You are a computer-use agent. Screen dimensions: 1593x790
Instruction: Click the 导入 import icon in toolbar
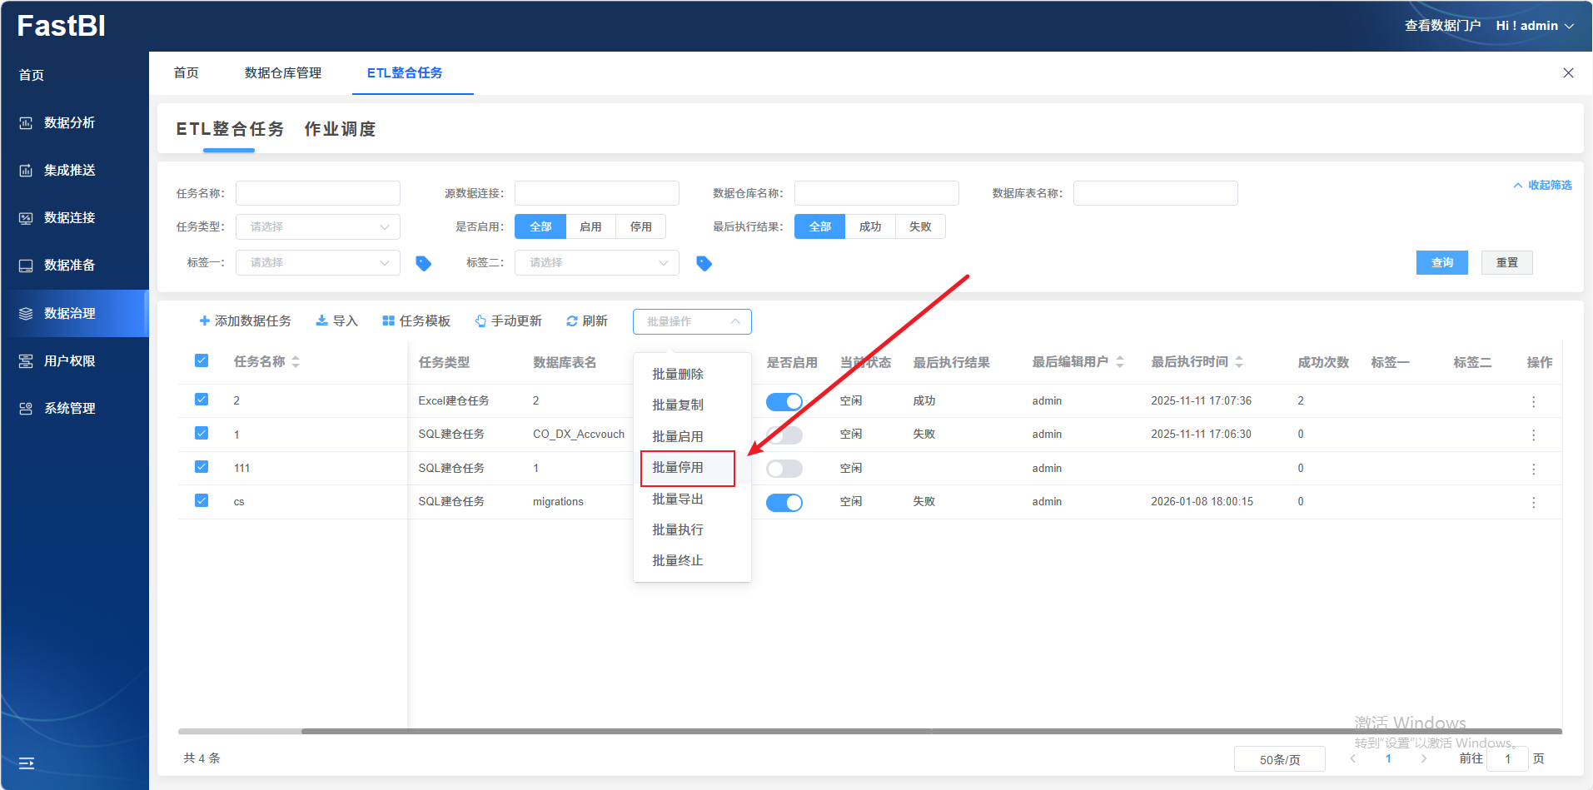click(x=321, y=321)
